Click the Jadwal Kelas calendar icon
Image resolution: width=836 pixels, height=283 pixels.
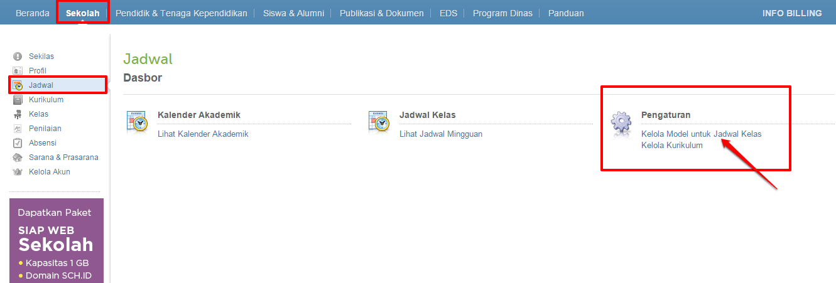click(x=379, y=123)
